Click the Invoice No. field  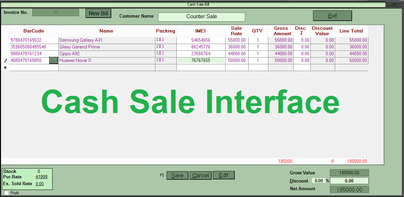pyautogui.click(x=56, y=13)
